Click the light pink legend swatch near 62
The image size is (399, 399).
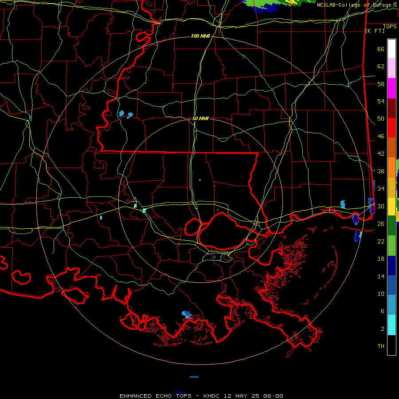click(x=391, y=68)
